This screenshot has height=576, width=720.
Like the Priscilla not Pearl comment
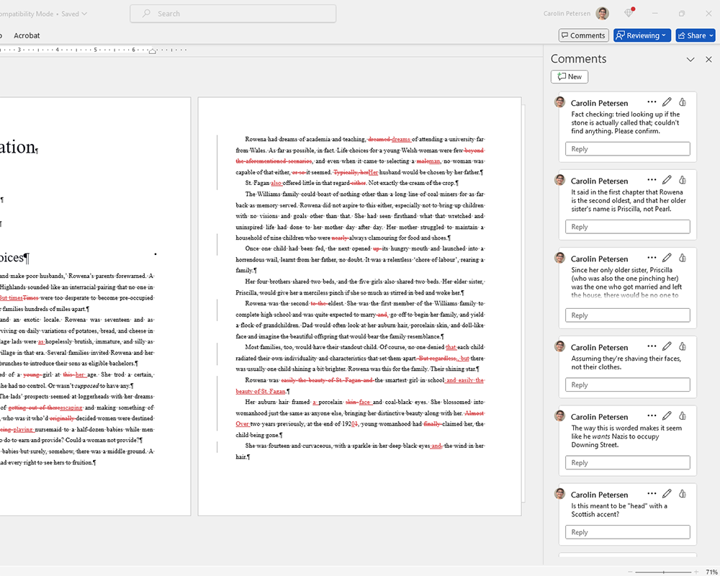pos(683,180)
